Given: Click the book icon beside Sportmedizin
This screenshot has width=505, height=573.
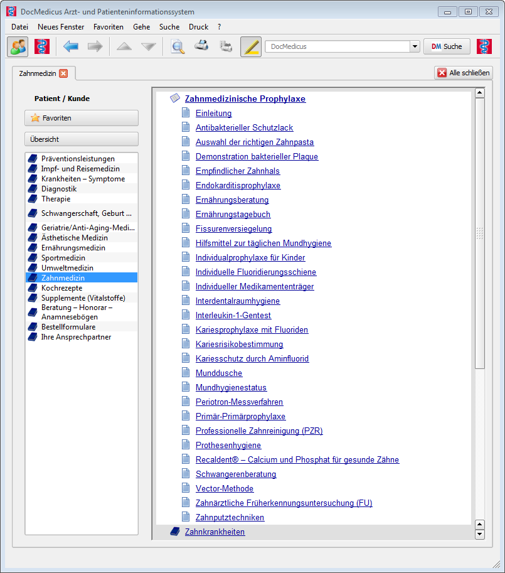Looking at the screenshot, I should tap(33, 258).
